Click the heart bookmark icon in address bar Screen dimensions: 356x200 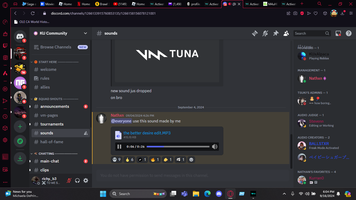tap(316, 13)
